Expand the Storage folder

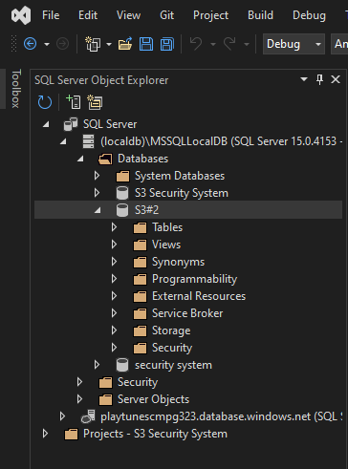114,330
